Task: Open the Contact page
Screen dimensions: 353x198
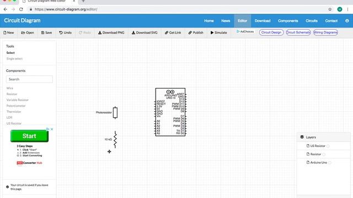Action: coord(331,21)
